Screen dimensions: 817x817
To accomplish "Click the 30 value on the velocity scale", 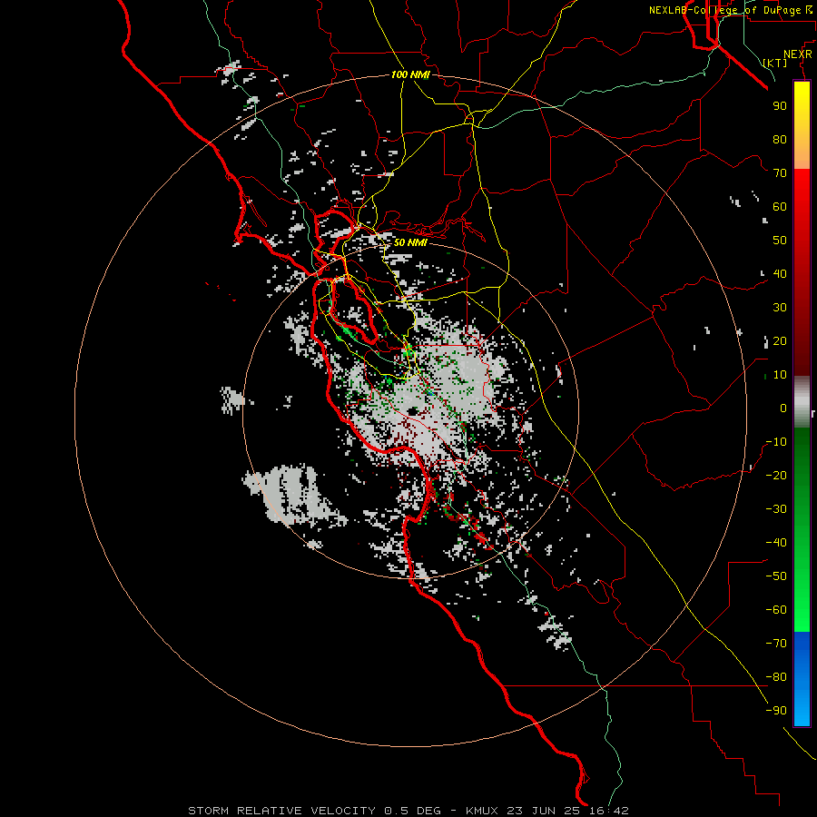I will 780,308.
